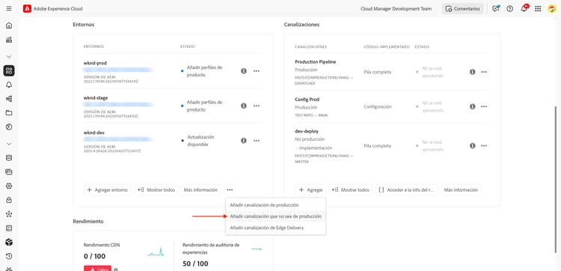
Task: Open the wknd-stage environment name
Action: [x=96, y=98]
